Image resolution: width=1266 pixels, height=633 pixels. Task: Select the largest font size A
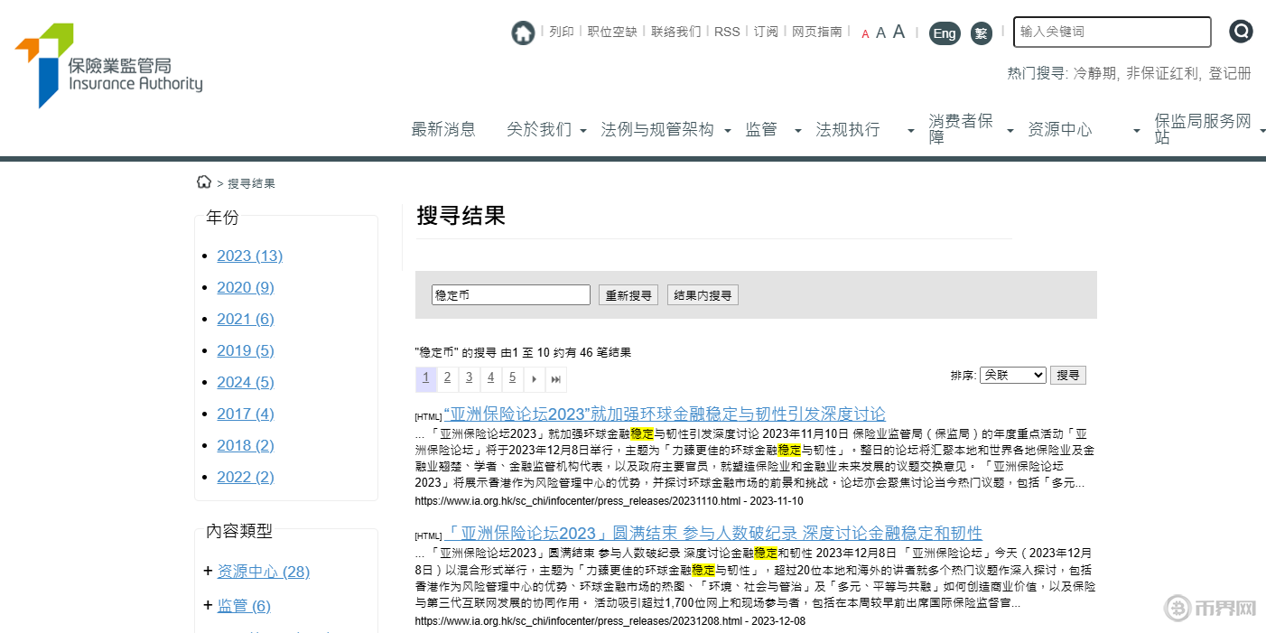click(x=898, y=33)
